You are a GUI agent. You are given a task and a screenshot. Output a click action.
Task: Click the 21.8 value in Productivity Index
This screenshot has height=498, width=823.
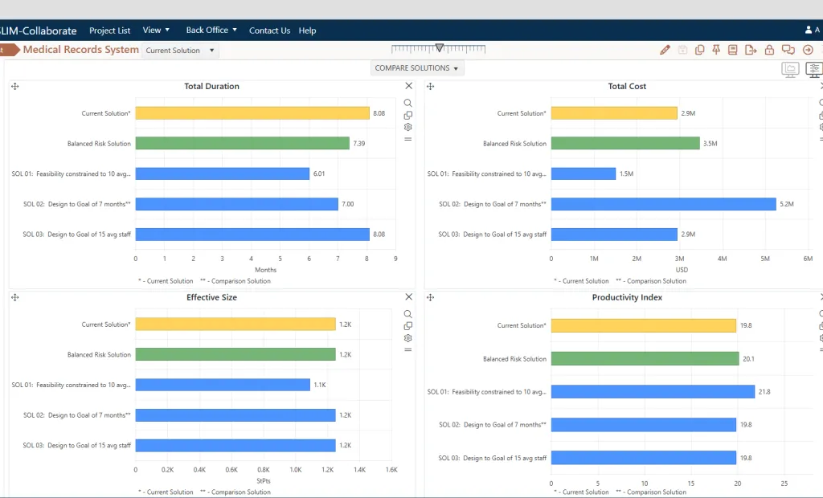764,391
